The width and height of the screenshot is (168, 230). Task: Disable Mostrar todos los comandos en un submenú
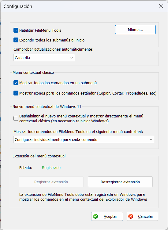16,83
